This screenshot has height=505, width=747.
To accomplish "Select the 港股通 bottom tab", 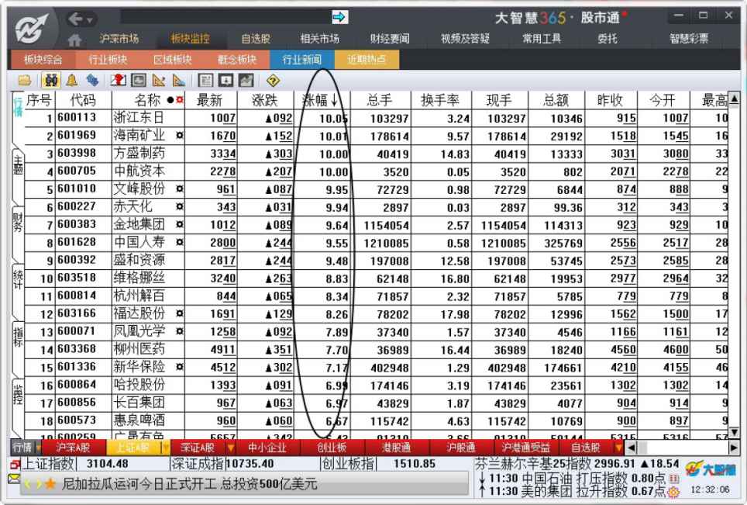I will point(397,448).
